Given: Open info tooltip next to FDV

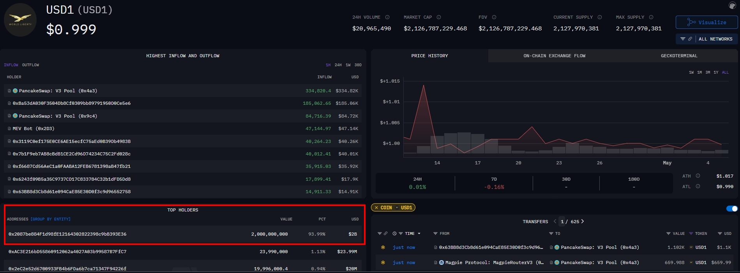Looking at the screenshot, I should [x=494, y=17].
